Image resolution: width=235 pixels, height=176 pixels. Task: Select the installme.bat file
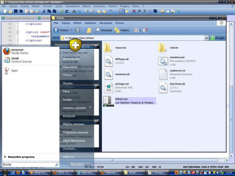click(177, 61)
